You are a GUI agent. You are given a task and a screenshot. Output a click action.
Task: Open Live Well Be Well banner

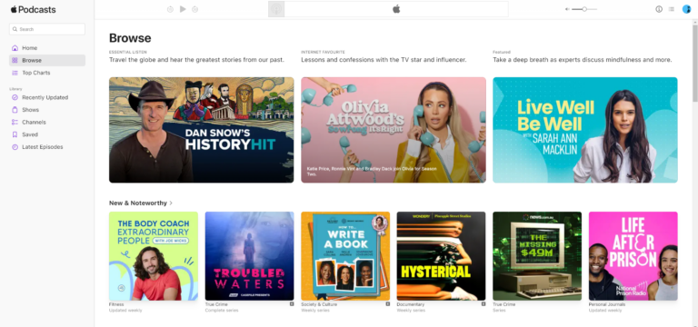(585, 130)
